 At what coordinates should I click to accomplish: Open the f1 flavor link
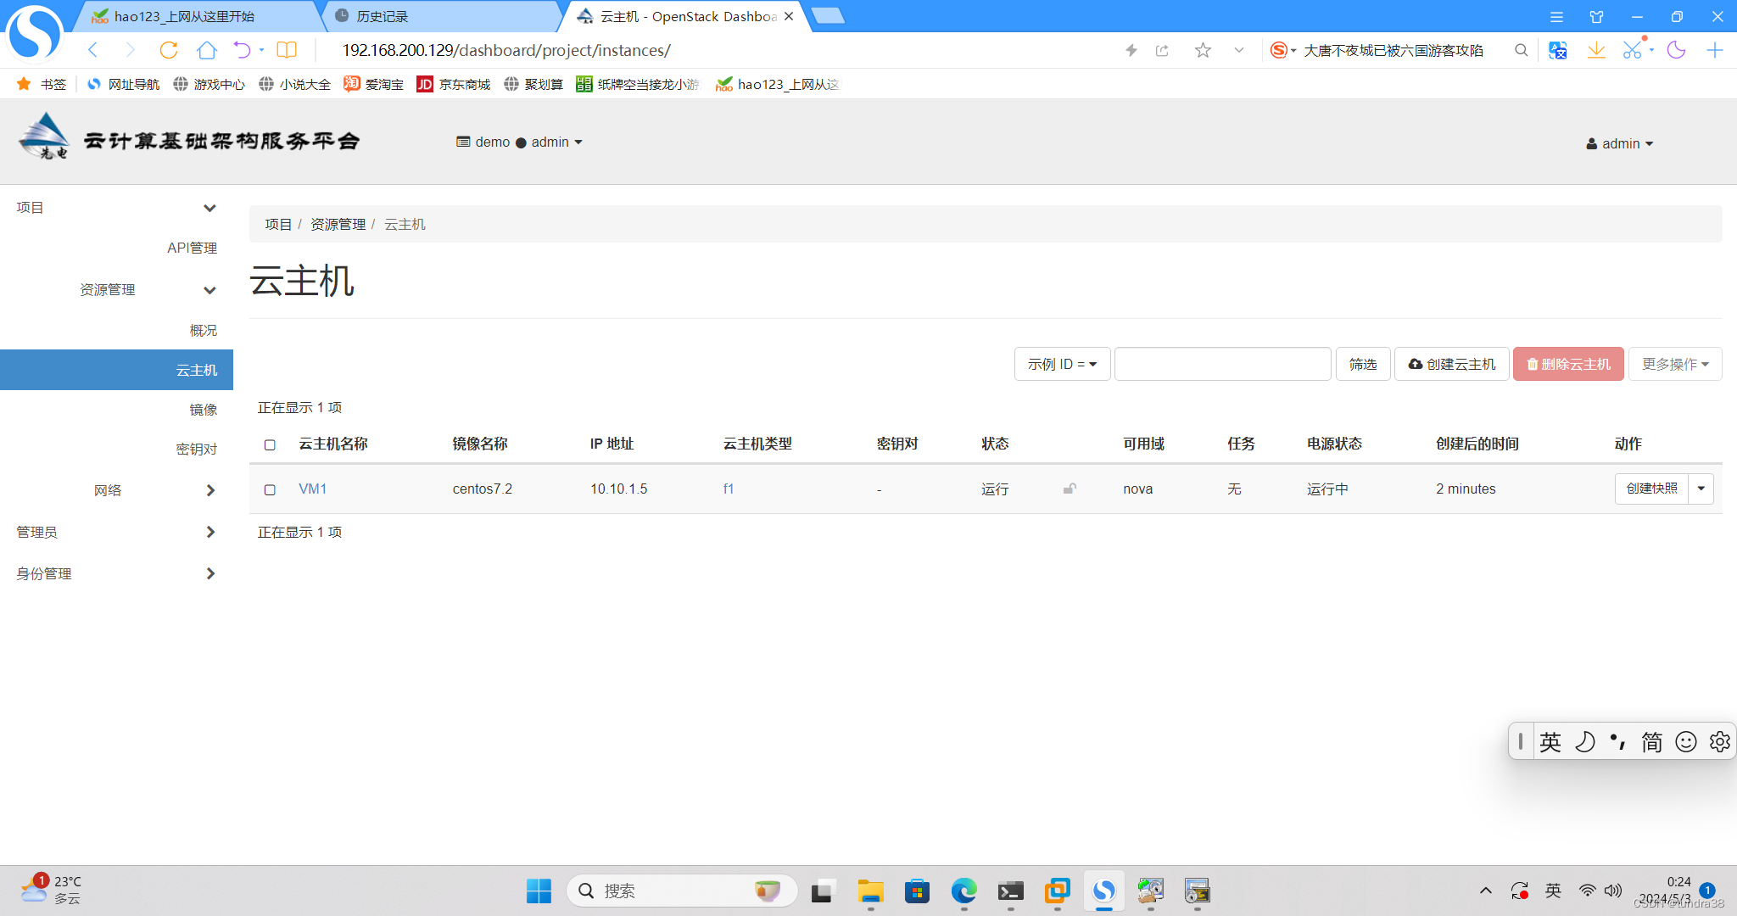pos(729,489)
